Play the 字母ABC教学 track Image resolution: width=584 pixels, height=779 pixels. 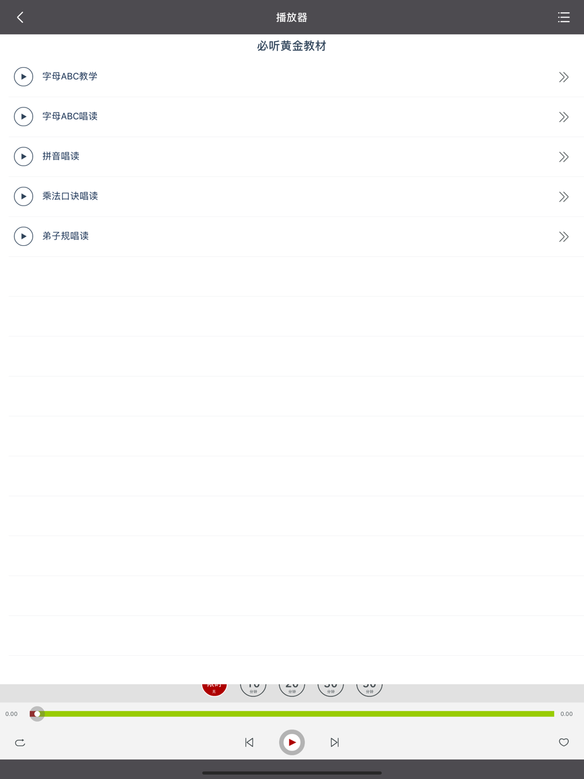click(x=23, y=76)
